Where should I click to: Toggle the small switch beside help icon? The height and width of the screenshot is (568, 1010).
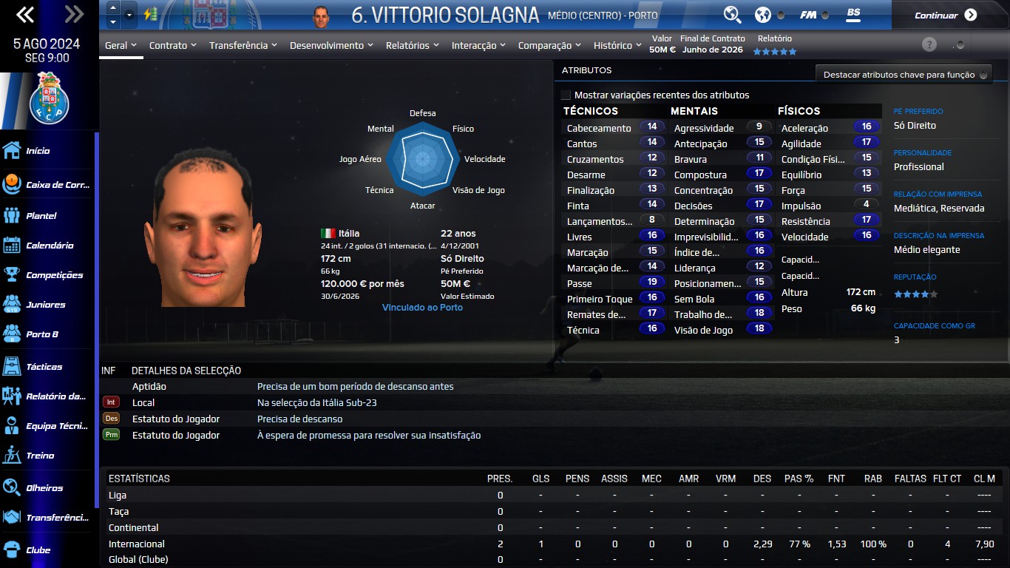[x=959, y=45]
